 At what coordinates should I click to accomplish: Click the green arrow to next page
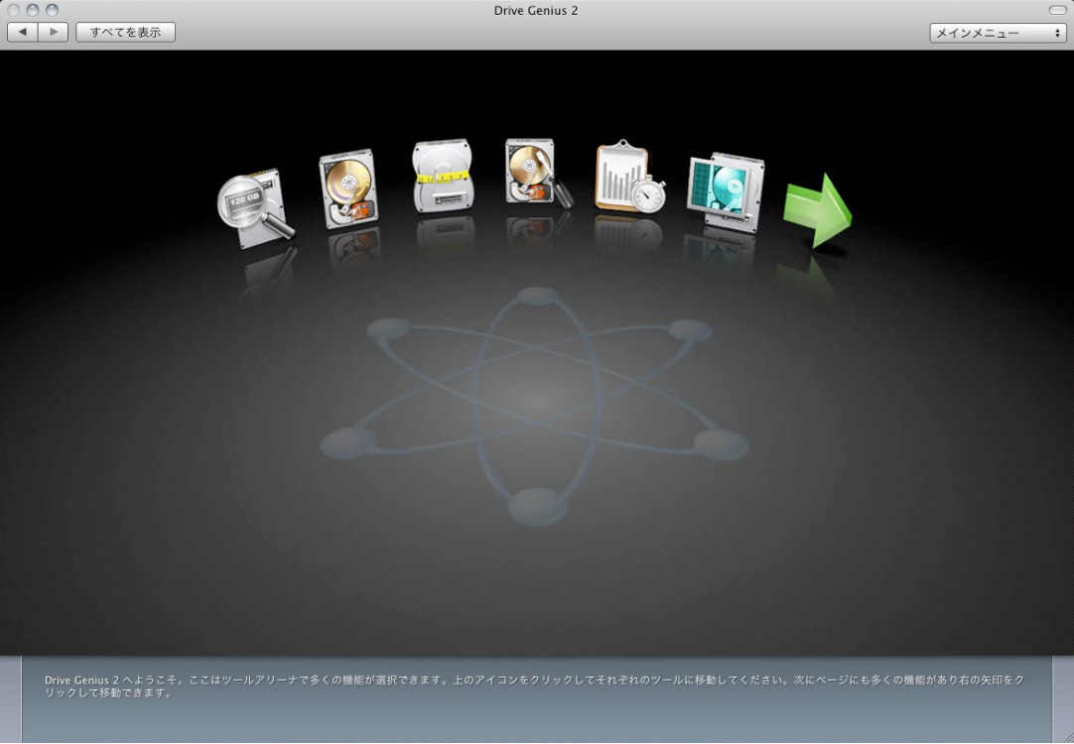[817, 210]
